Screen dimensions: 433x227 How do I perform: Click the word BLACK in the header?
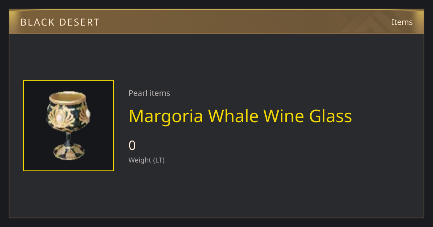[37, 22]
